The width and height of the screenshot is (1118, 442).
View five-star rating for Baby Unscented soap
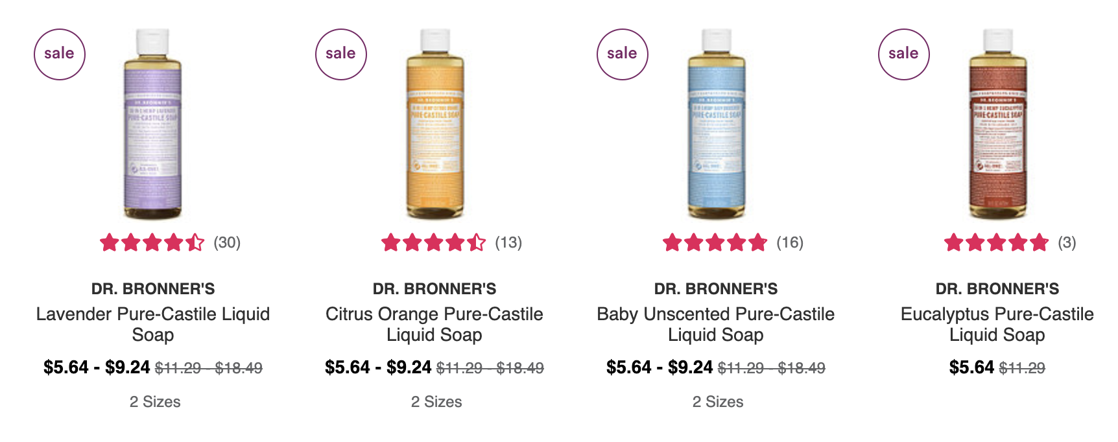(715, 243)
